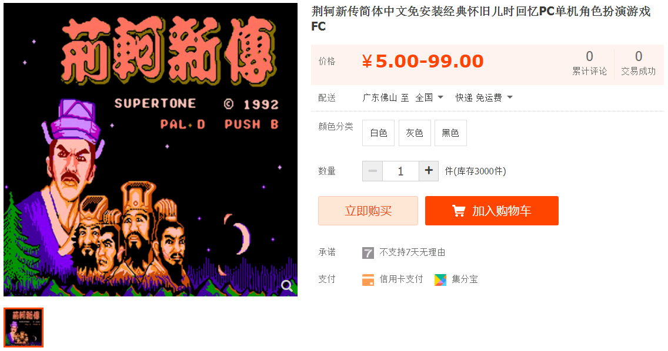The image size is (668, 351).
Task: Click the main 荆轲新传 product image
Action: [151, 149]
